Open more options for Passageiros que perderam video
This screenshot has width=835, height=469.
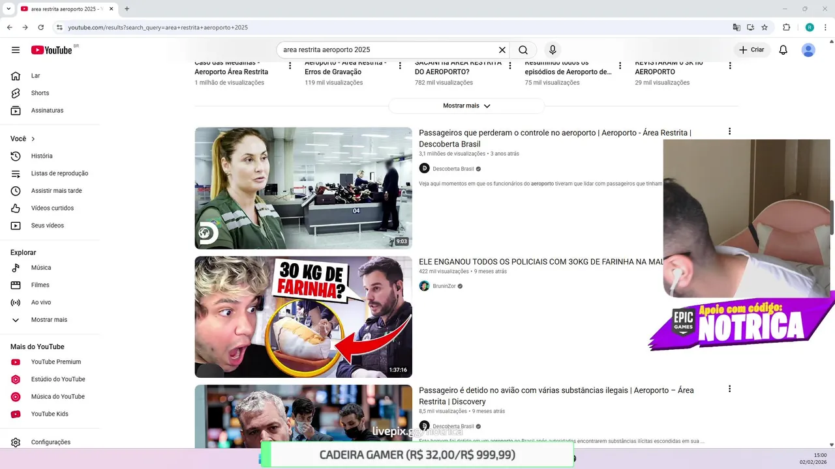coord(729,132)
